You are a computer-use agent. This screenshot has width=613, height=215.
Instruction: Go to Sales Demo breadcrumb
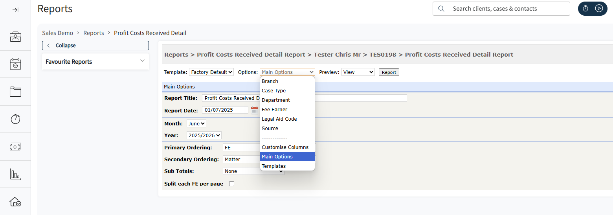(58, 33)
